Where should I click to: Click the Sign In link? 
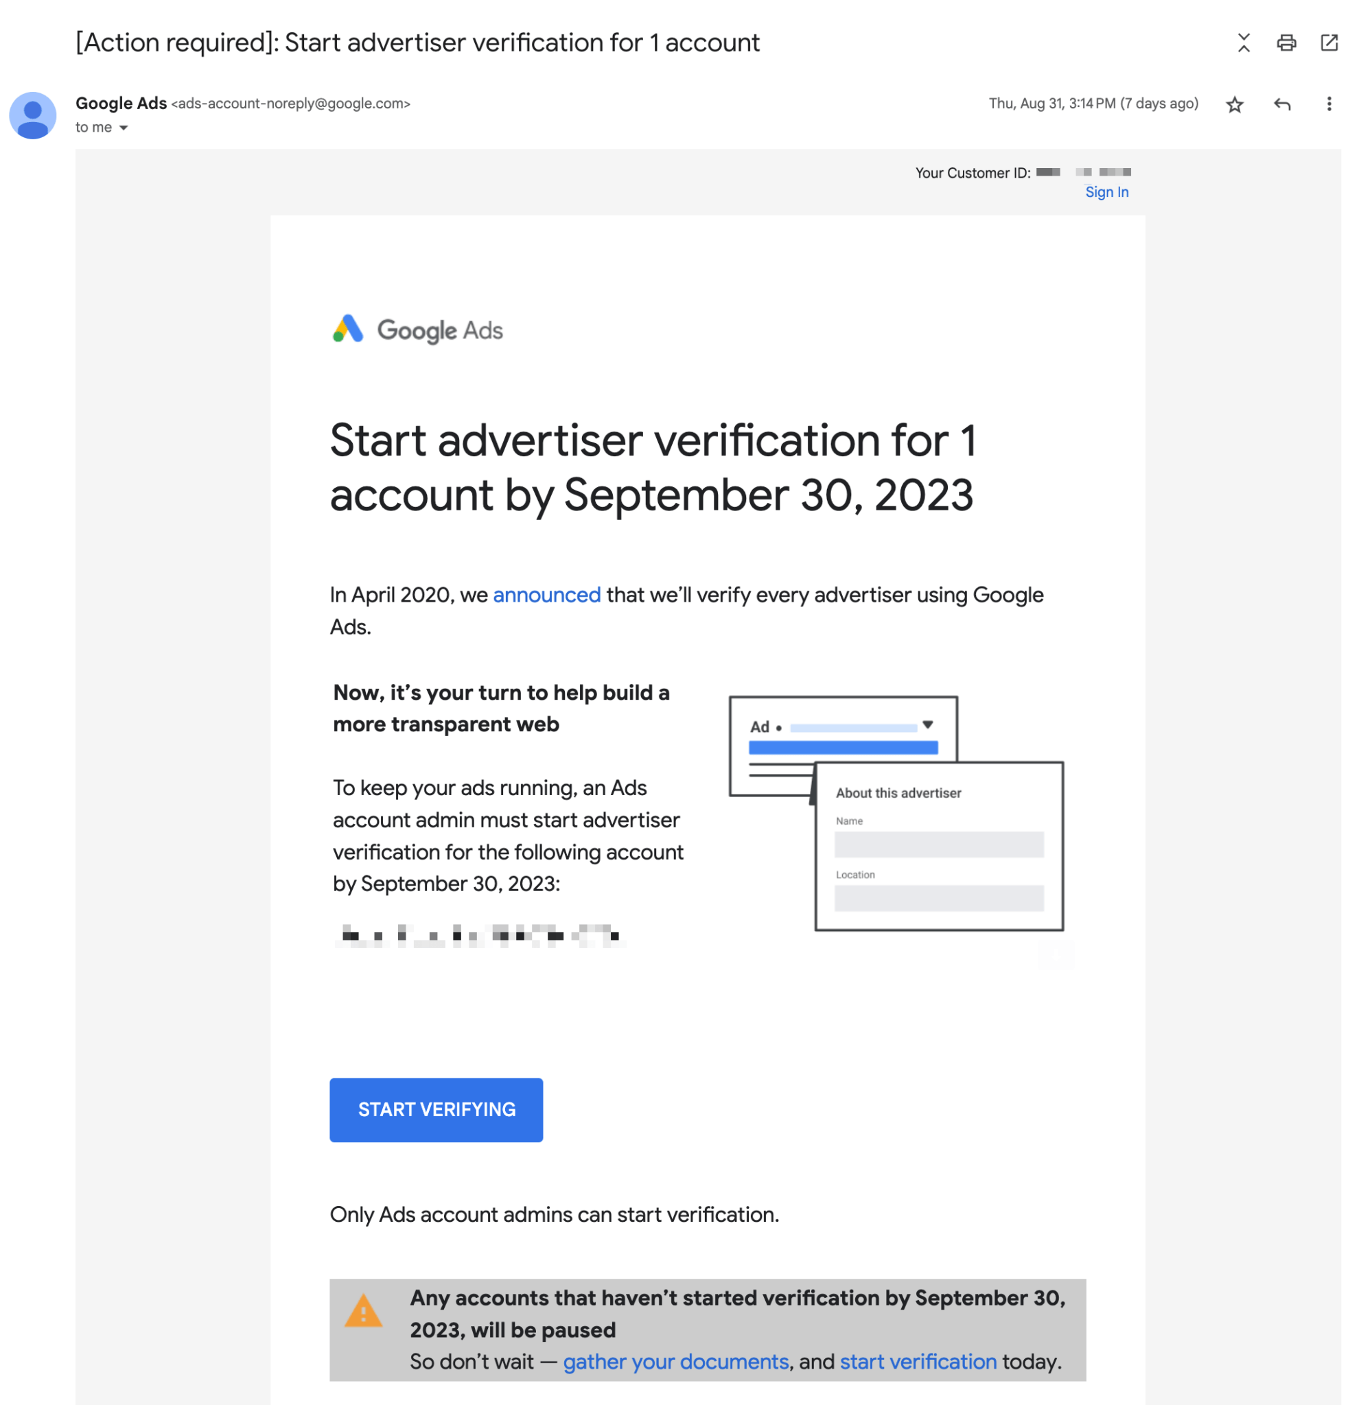(x=1106, y=192)
